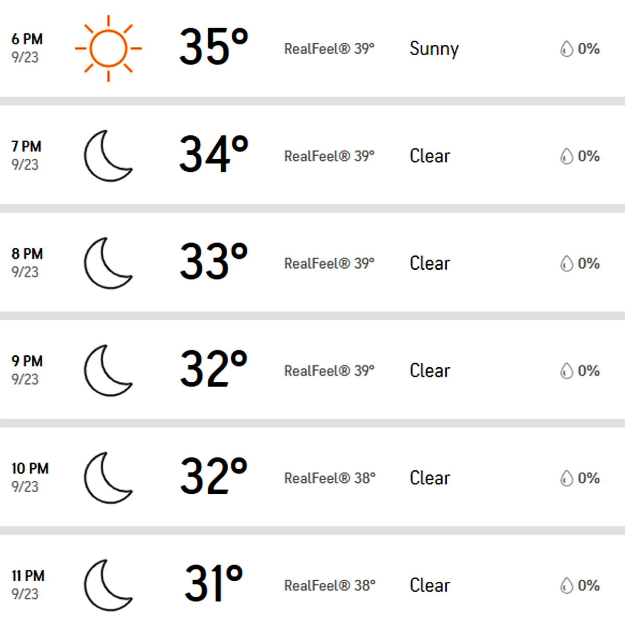Click the 34° temperature at 7 PM
625x625 pixels.
pos(213,155)
